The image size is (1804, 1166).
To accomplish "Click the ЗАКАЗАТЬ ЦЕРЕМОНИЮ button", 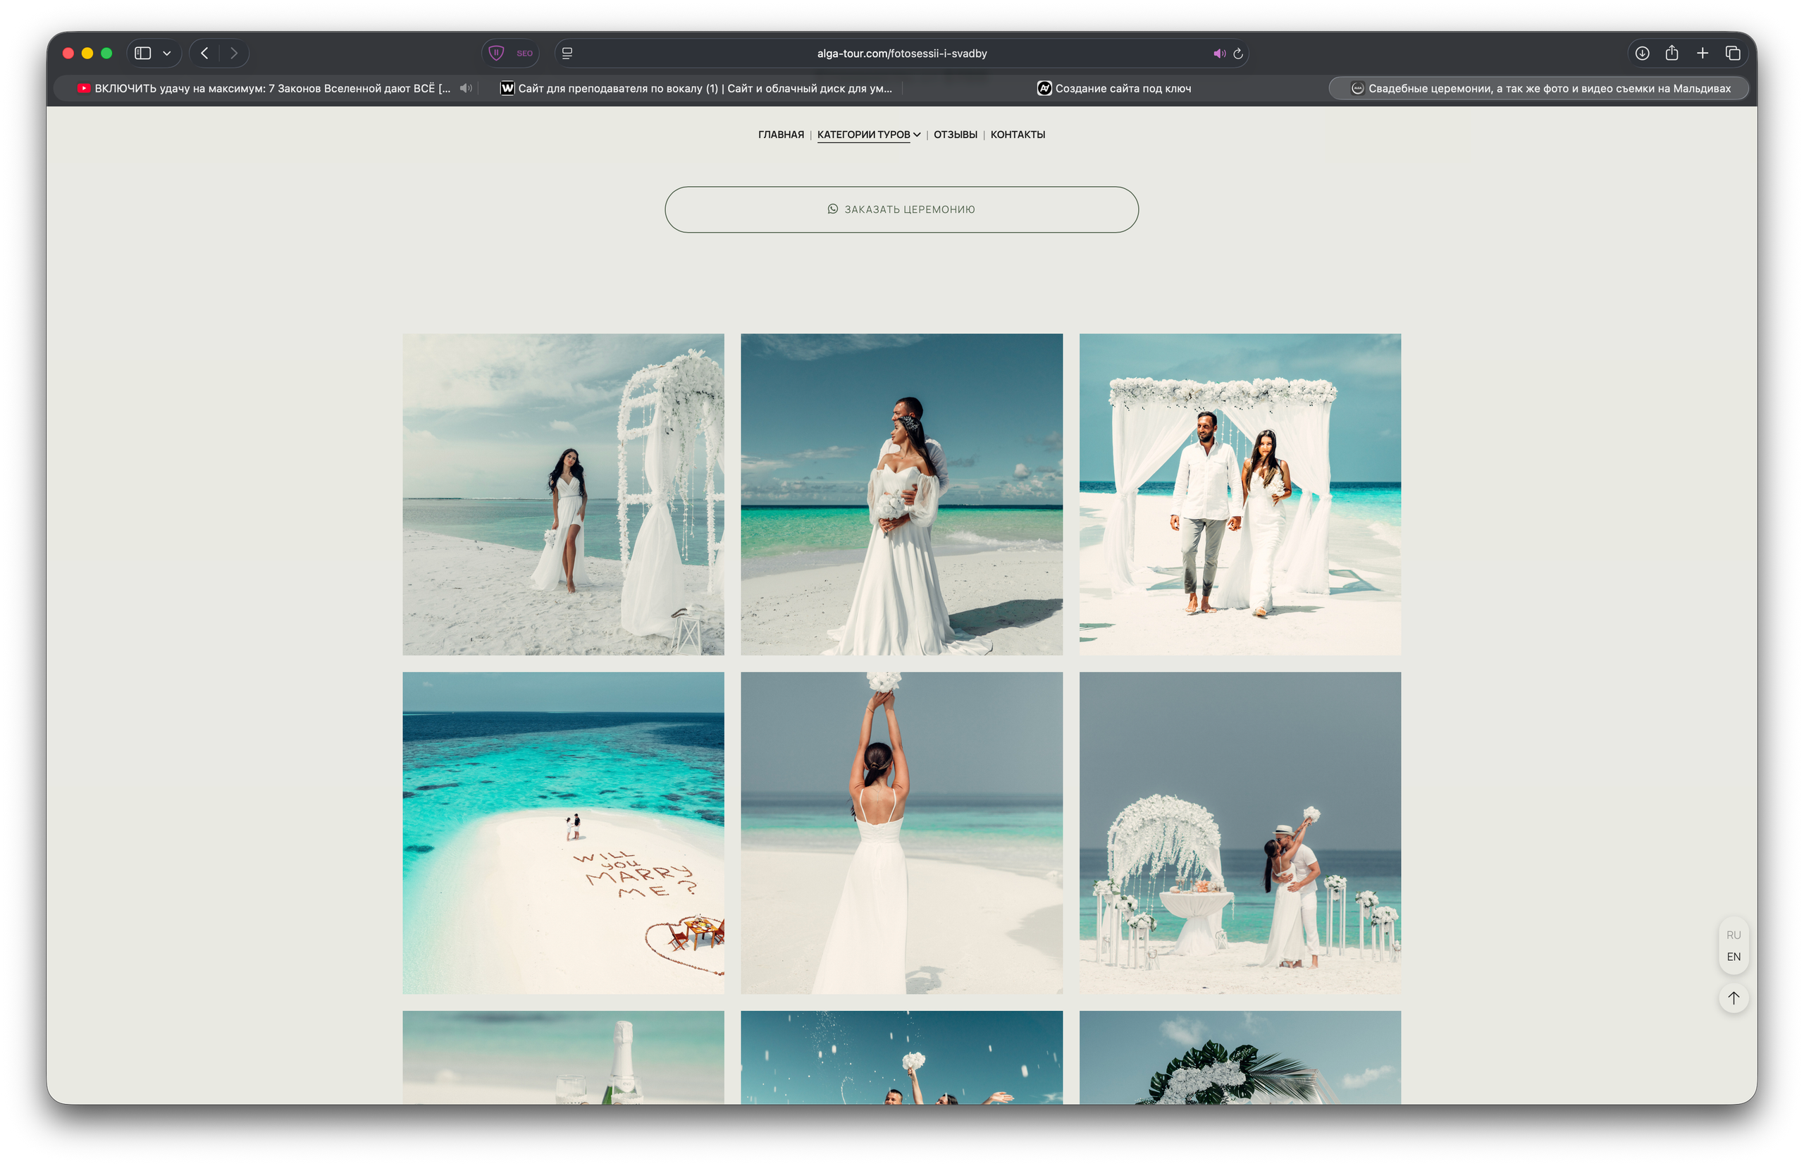I will coord(901,210).
